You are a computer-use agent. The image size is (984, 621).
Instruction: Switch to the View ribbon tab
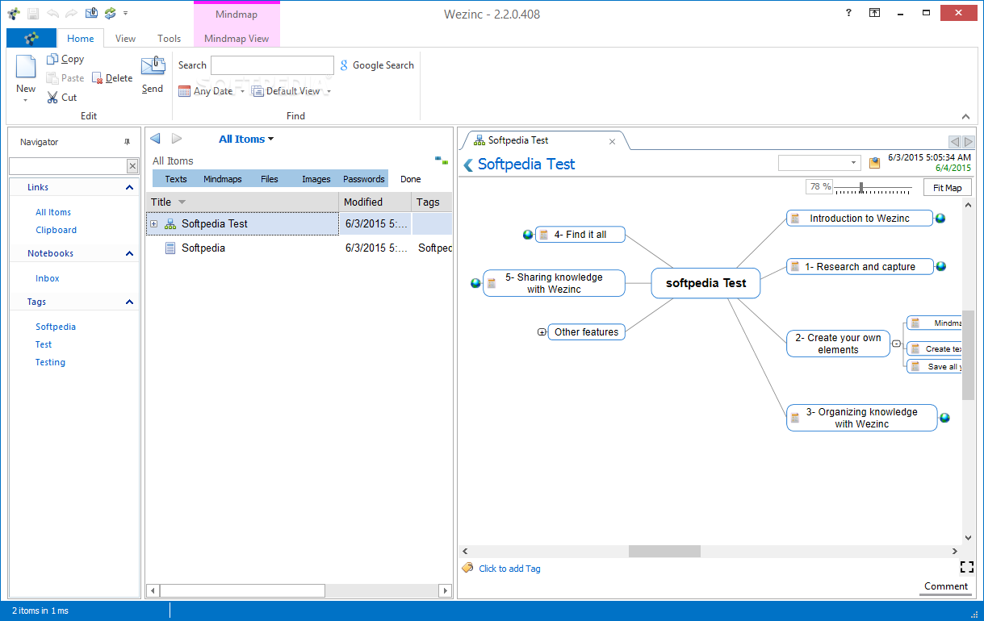pos(125,38)
